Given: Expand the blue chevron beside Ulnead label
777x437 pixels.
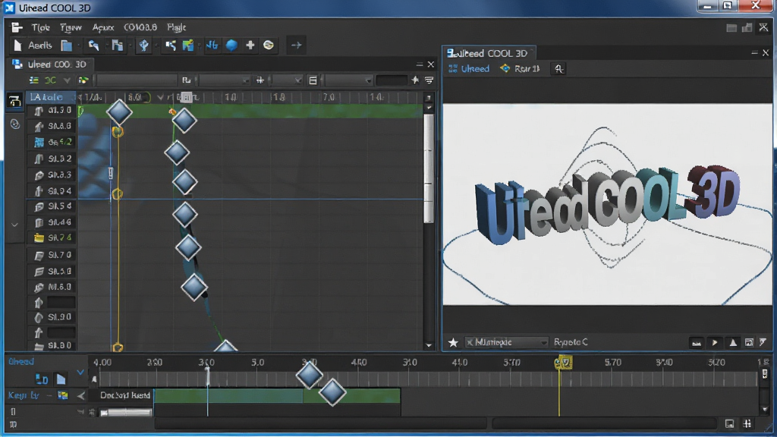Looking at the screenshot, I should 80,372.
